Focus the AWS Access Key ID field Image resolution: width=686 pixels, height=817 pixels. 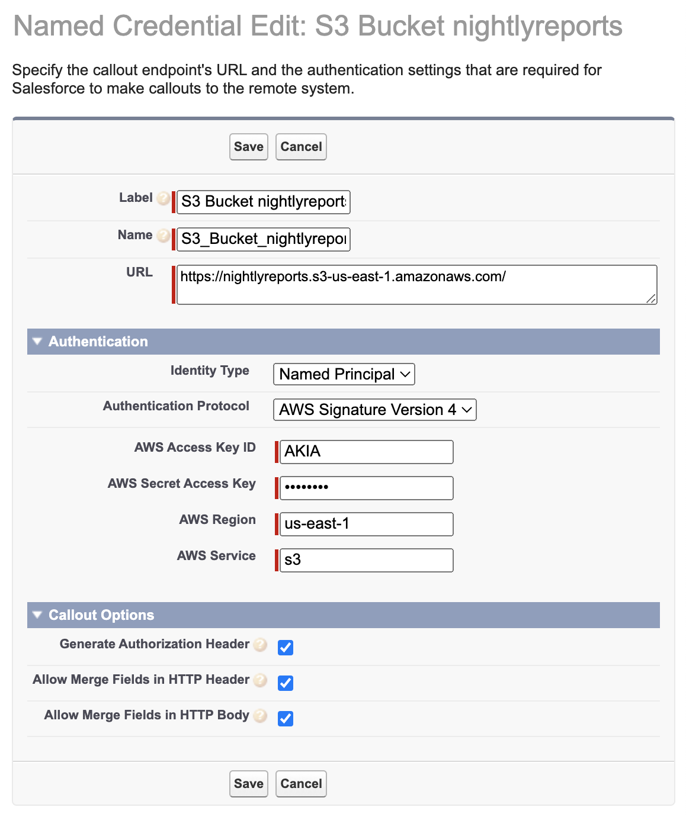click(366, 452)
